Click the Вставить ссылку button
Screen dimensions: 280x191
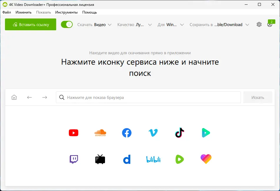(30, 24)
